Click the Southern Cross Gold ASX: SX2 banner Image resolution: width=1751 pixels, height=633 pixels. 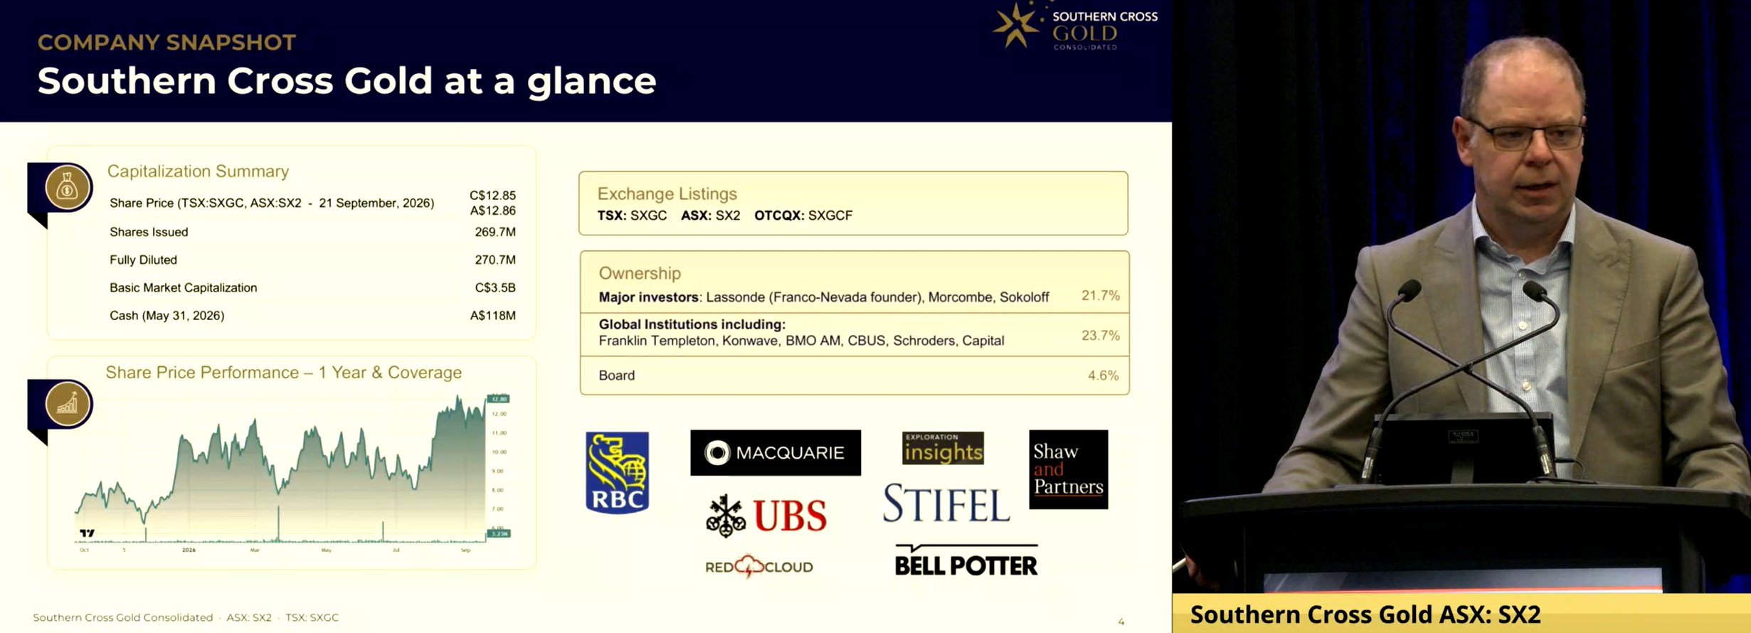pyautogui.click(x=1461, y=614)
